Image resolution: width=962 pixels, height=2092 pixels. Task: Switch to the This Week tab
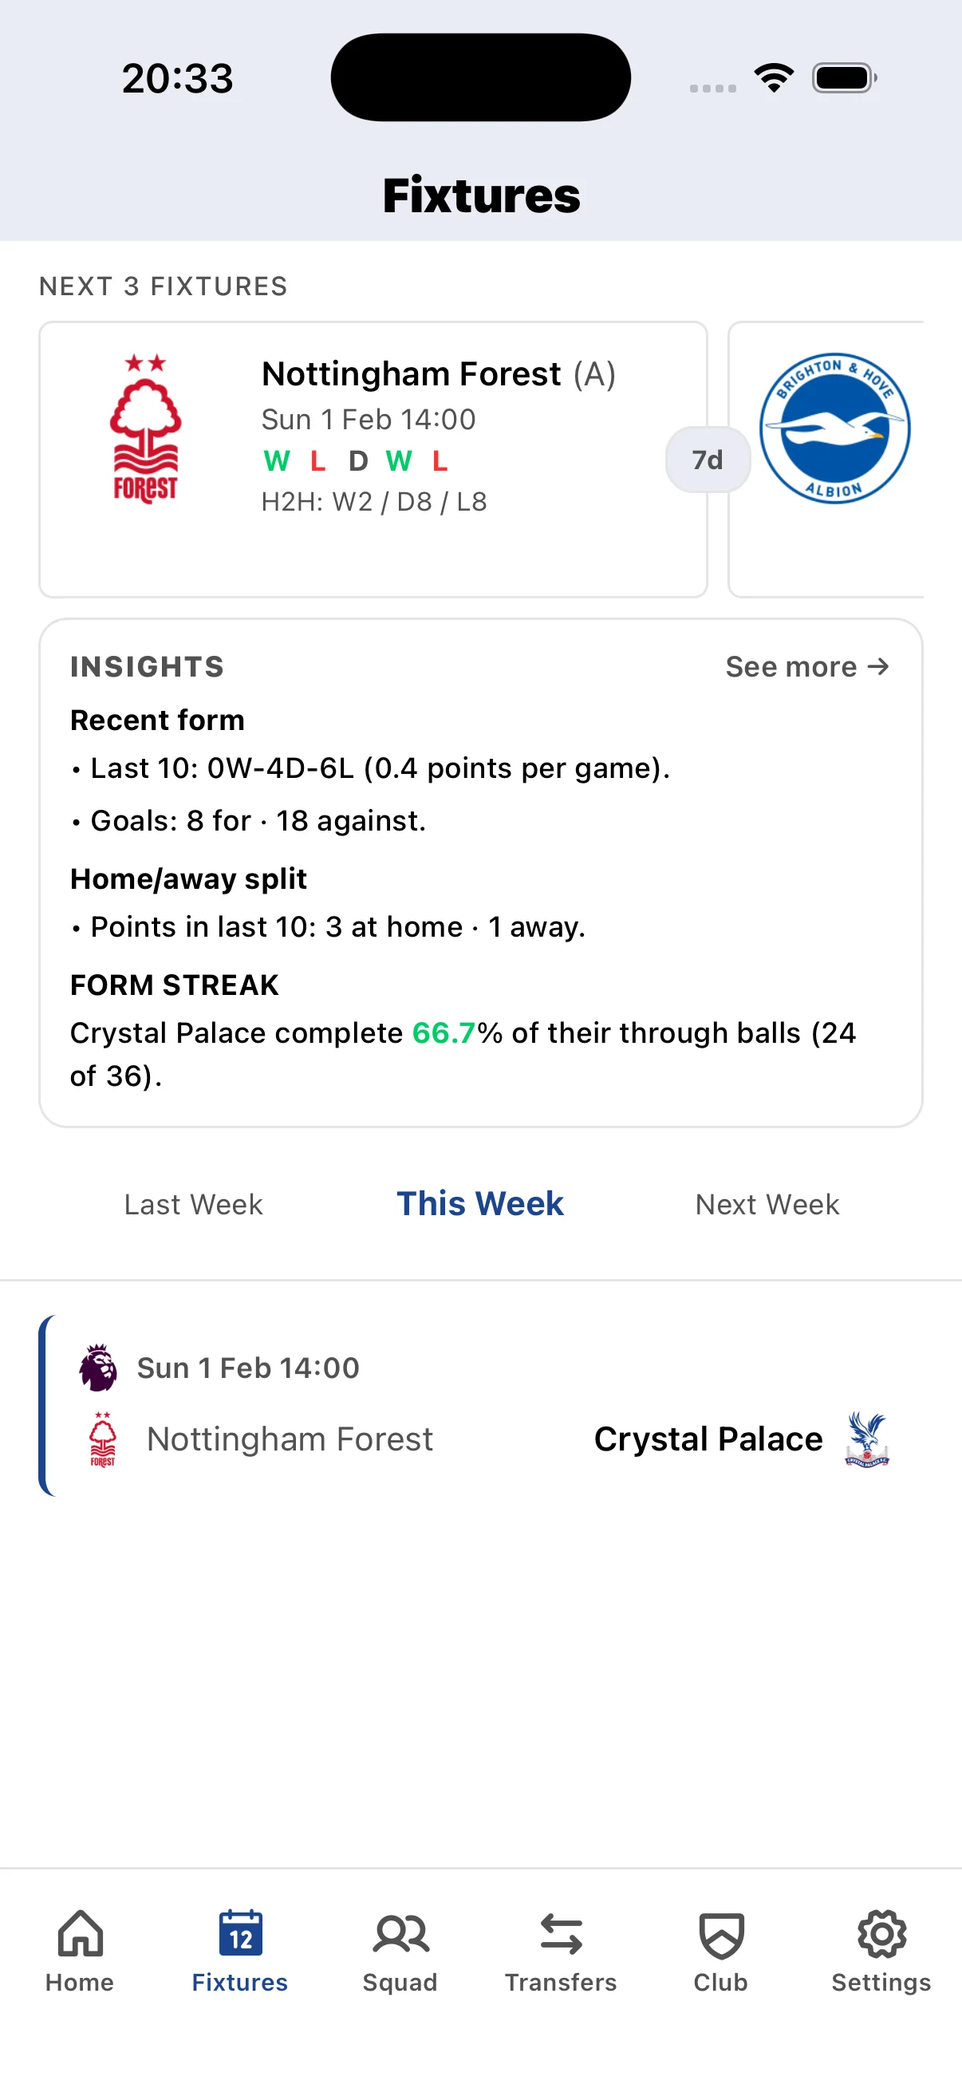click(479, 1203)
